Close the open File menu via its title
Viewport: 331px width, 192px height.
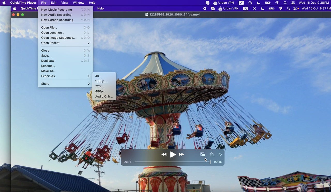43,3
